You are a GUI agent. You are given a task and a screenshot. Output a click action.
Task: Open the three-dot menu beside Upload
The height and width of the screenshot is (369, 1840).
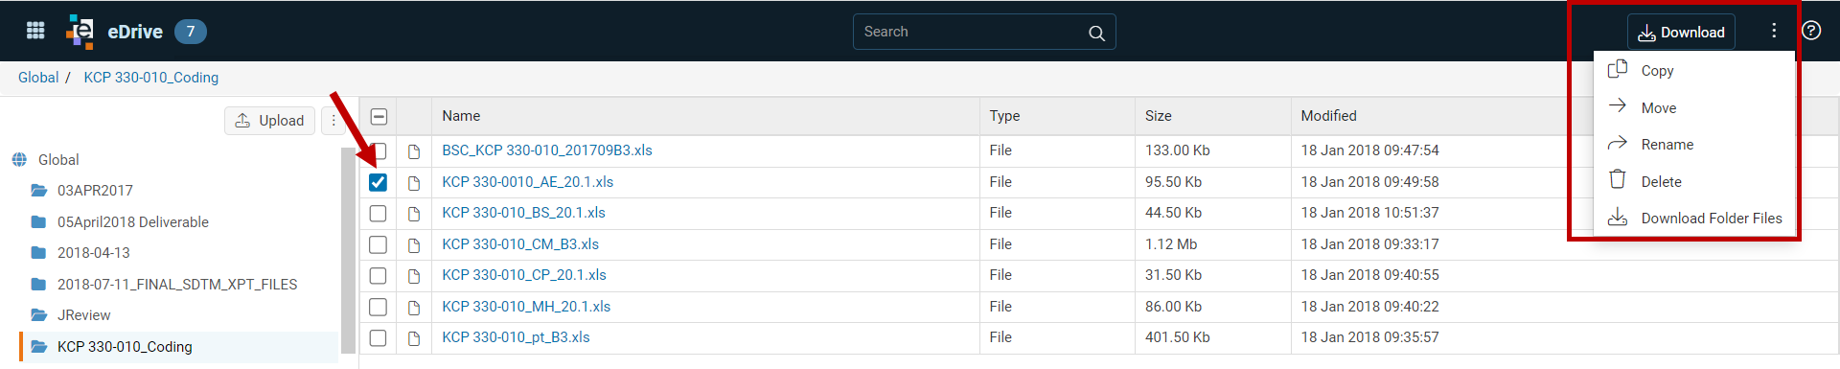pyautogui.click(x=333, y=120)
